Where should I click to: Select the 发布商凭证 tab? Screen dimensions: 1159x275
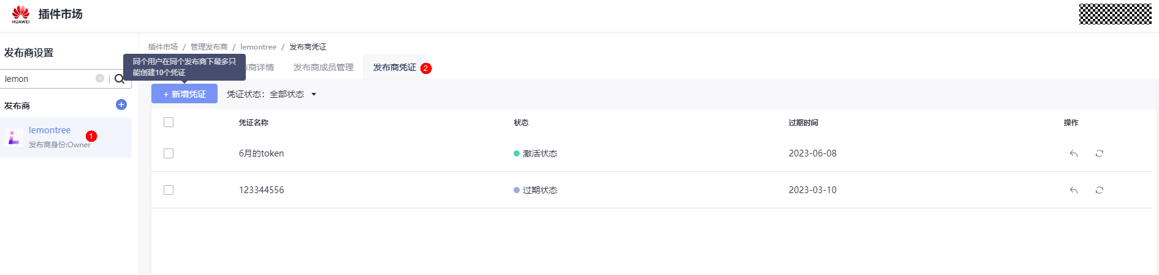click(x=394, y=67)
